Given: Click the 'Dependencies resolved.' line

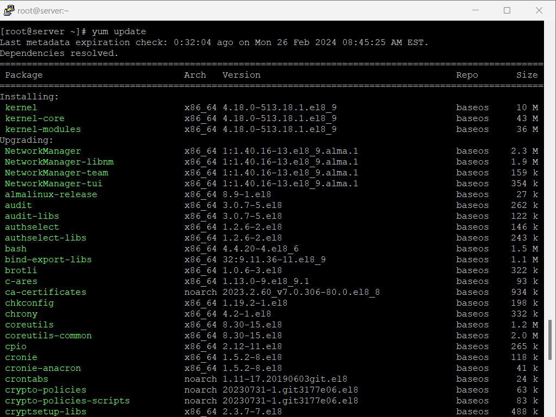Looking at the screenshot, I should 59,53.
